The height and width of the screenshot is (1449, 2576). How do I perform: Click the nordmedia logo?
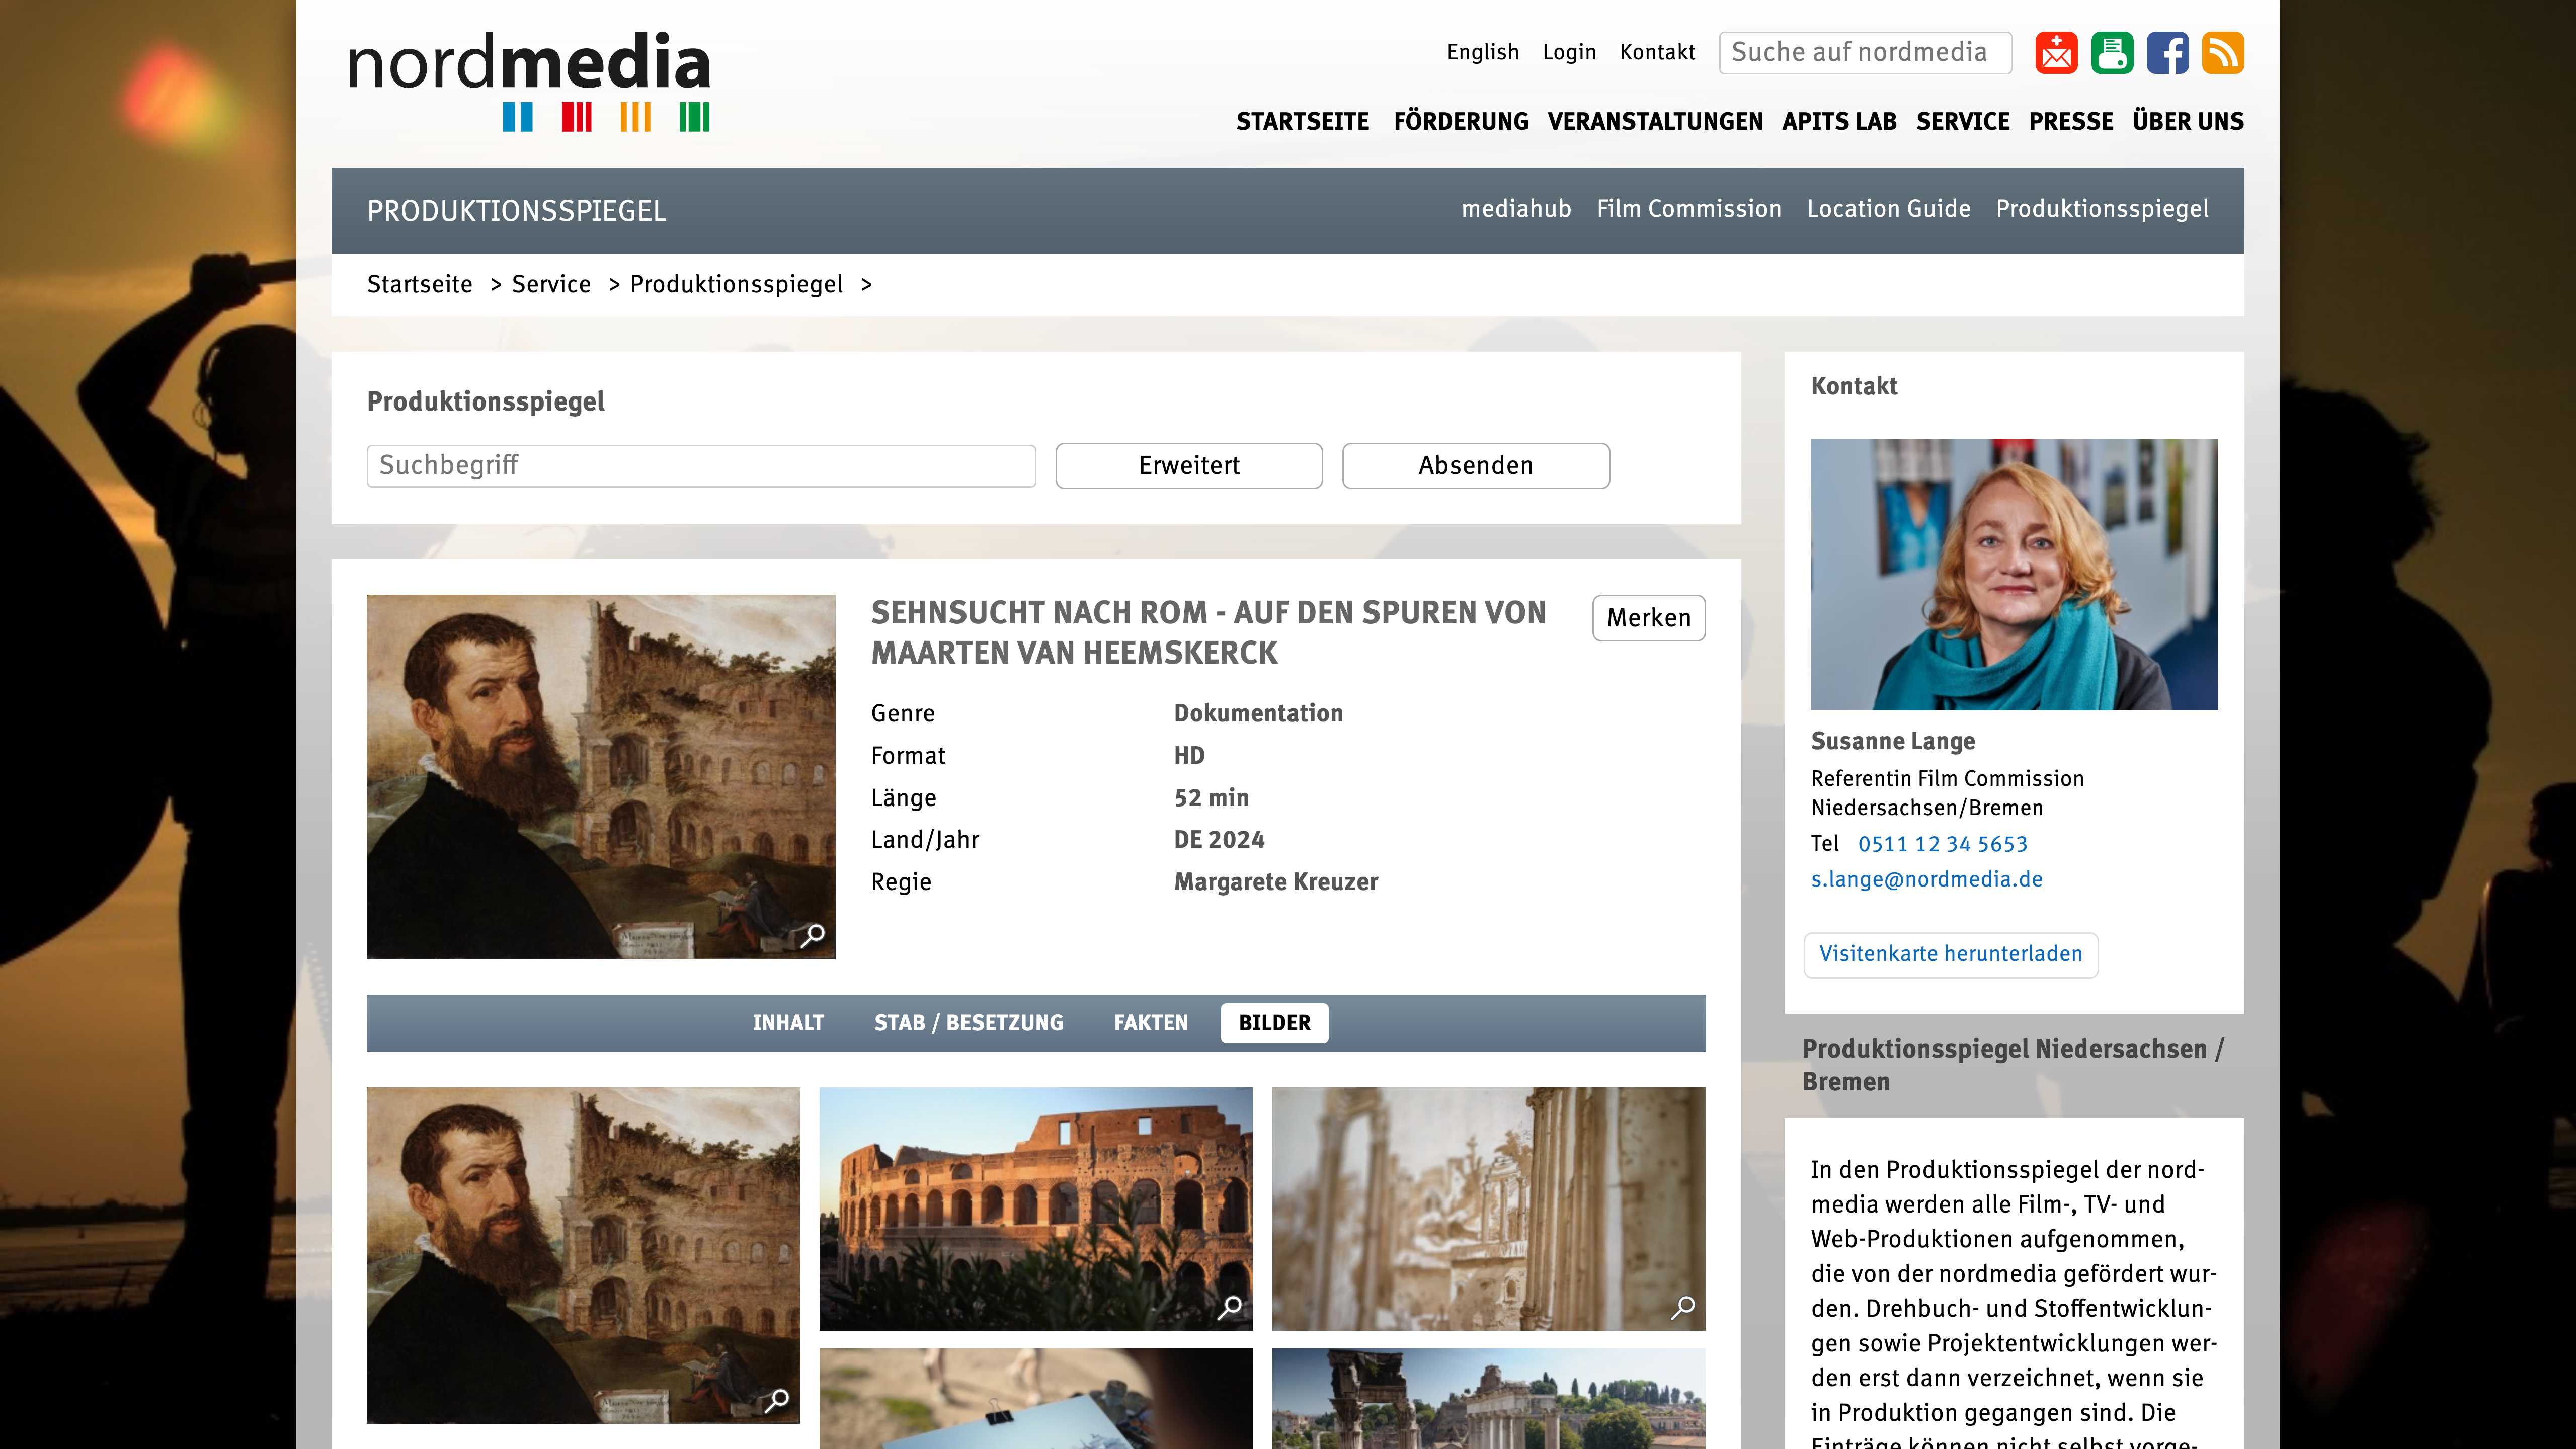529,82
